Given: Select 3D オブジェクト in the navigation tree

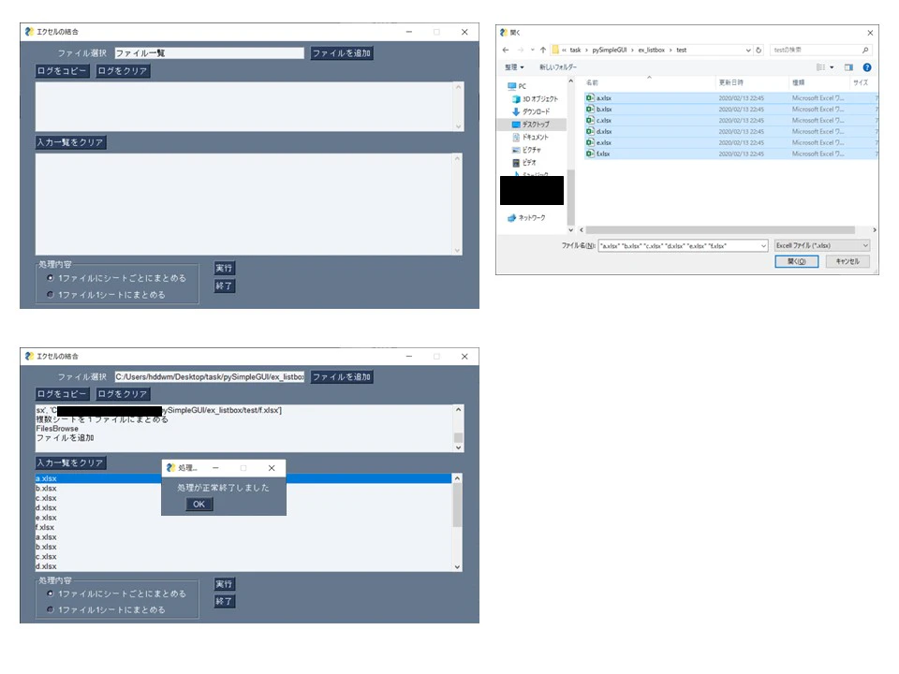Looking at the screenshot, I should pyautogui.click(x=535, y=98).
